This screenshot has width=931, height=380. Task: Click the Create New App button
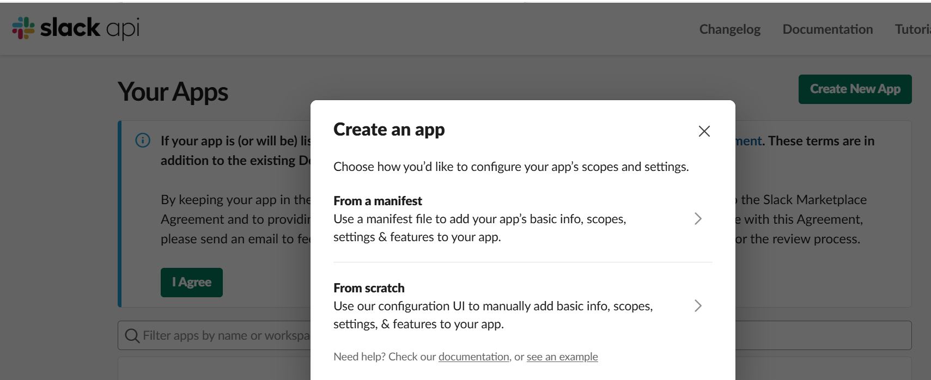(855, 89)
